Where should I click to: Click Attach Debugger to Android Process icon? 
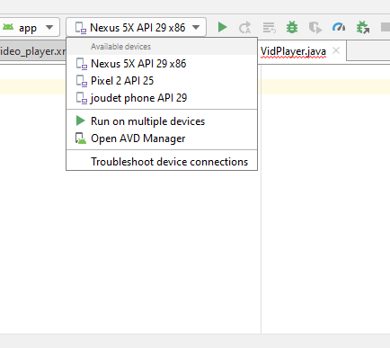point(363,27)
